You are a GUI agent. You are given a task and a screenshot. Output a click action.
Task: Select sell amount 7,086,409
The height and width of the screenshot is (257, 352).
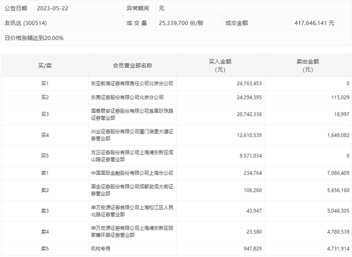click(x=338, y=173)
